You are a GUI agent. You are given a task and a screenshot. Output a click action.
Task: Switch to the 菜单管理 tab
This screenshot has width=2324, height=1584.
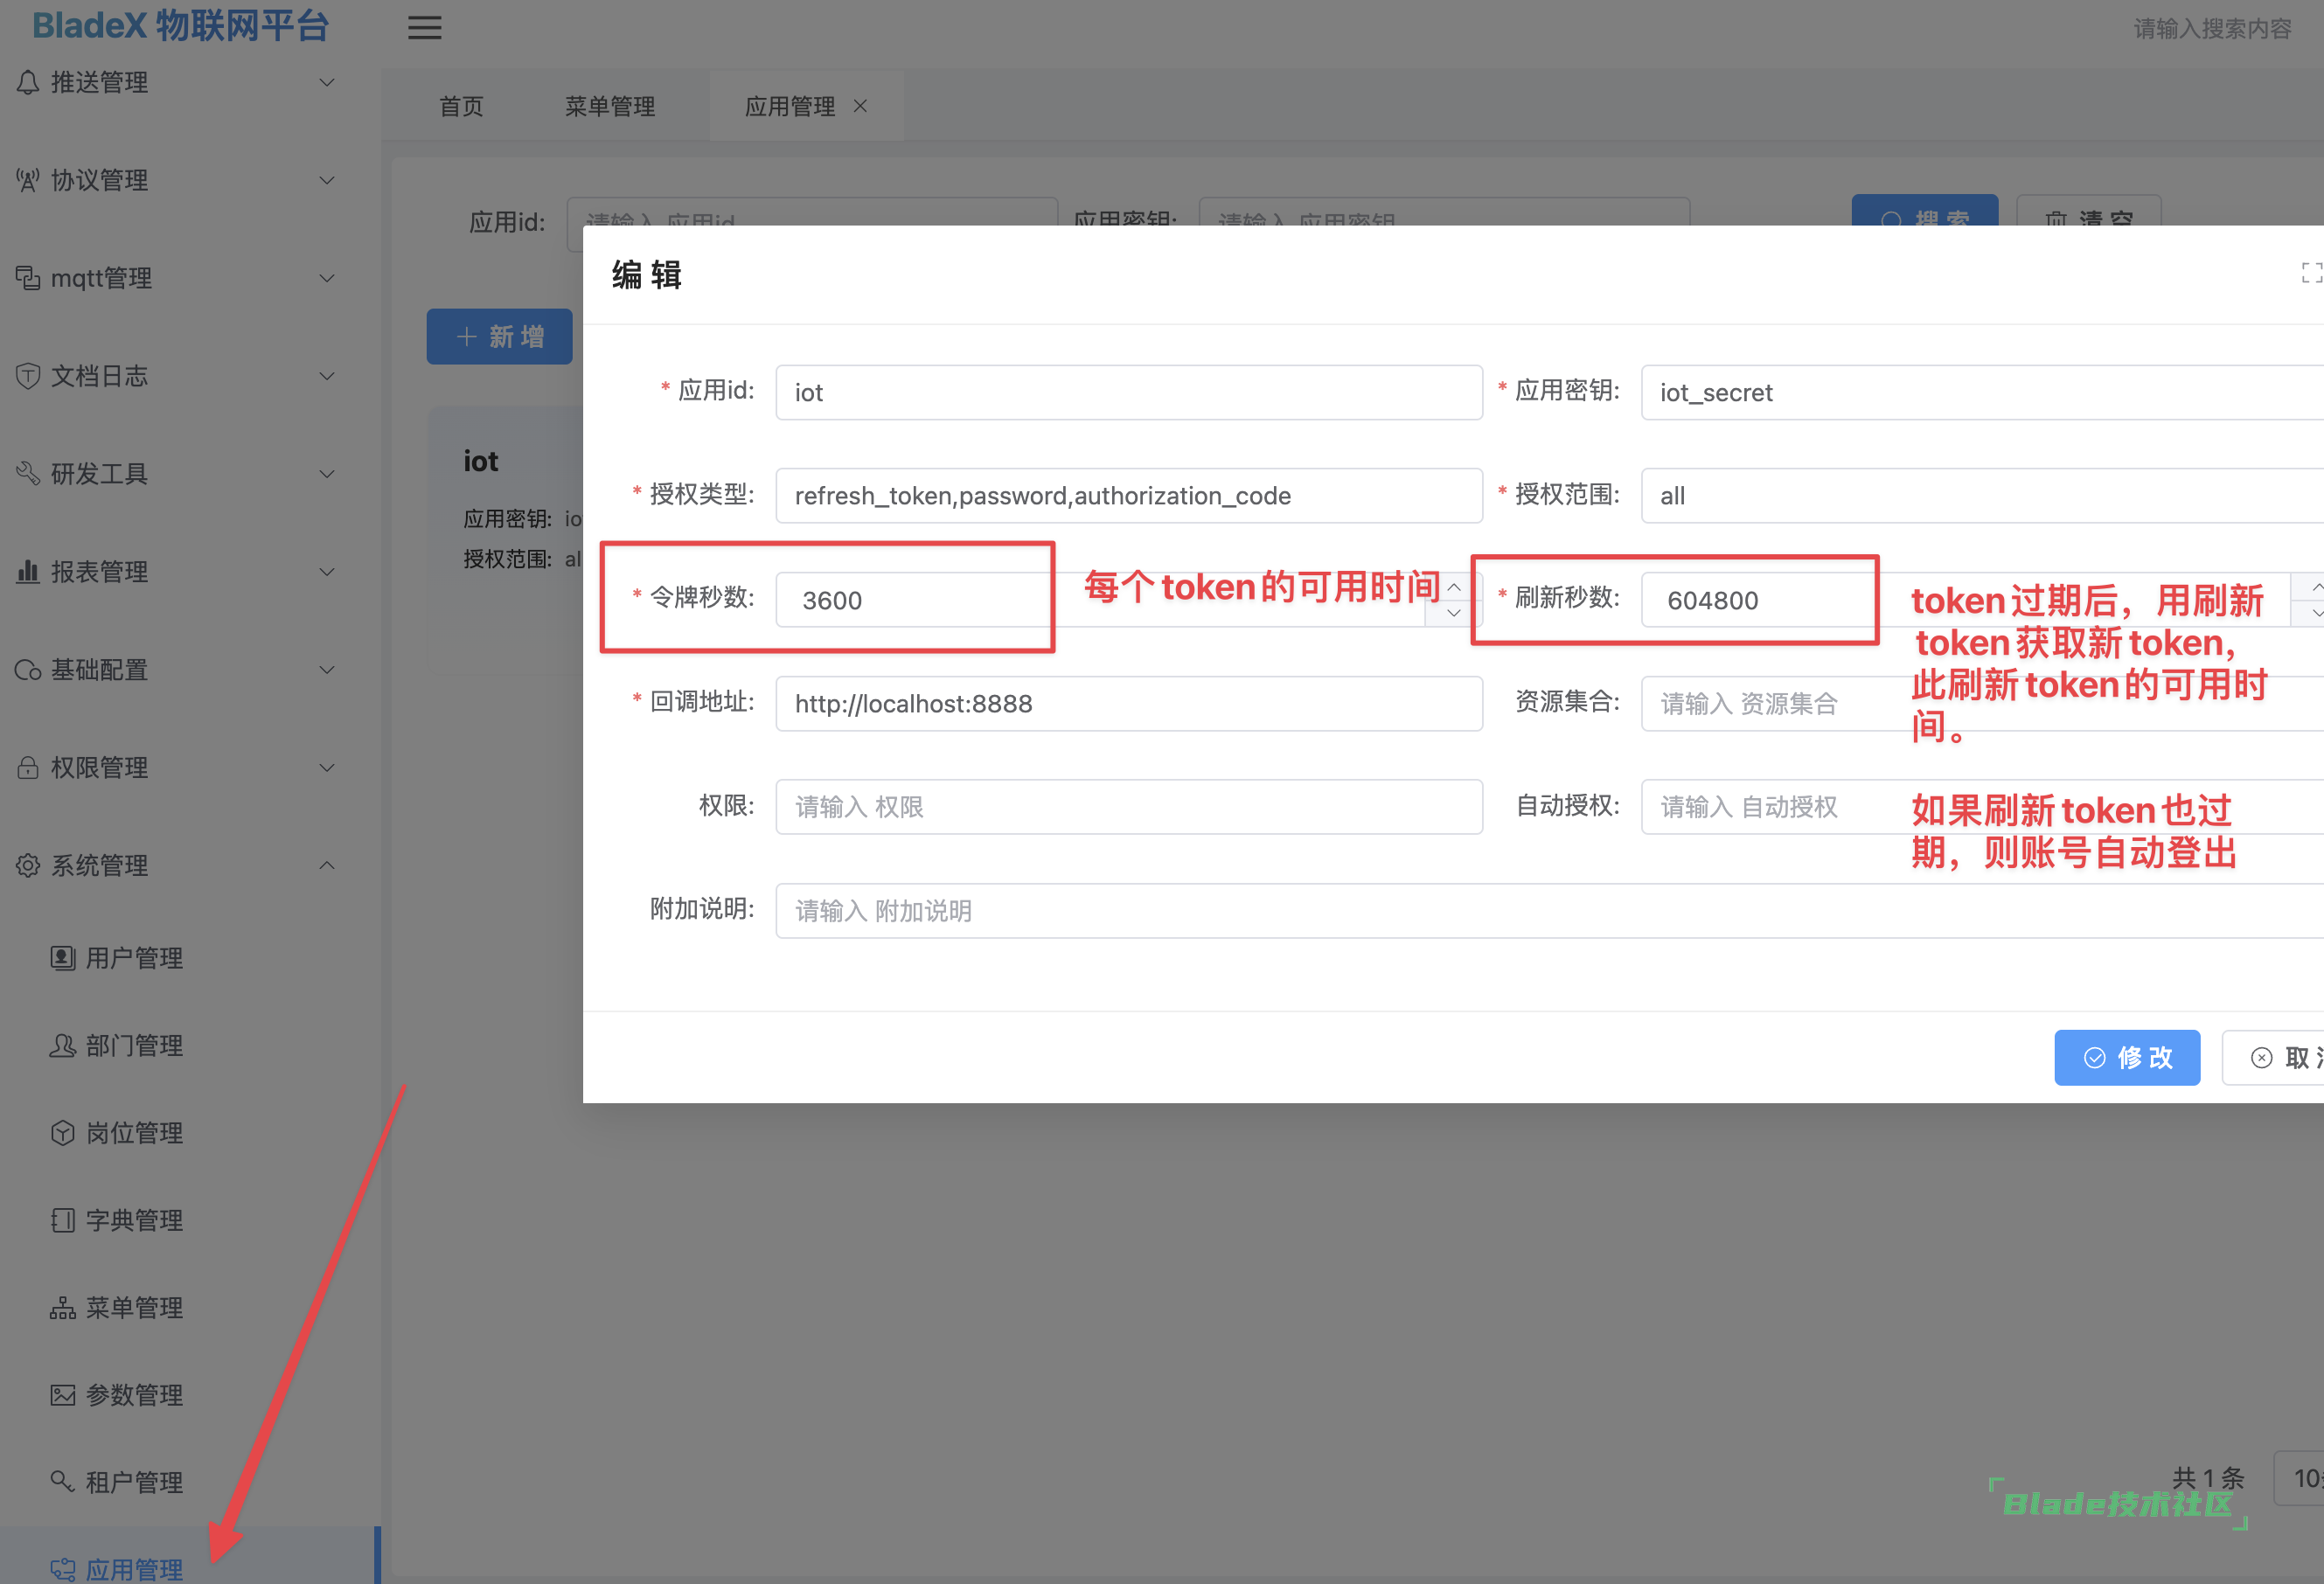point(609,106)
